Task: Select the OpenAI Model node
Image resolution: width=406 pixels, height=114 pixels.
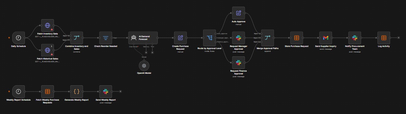Action: [144, 66]
